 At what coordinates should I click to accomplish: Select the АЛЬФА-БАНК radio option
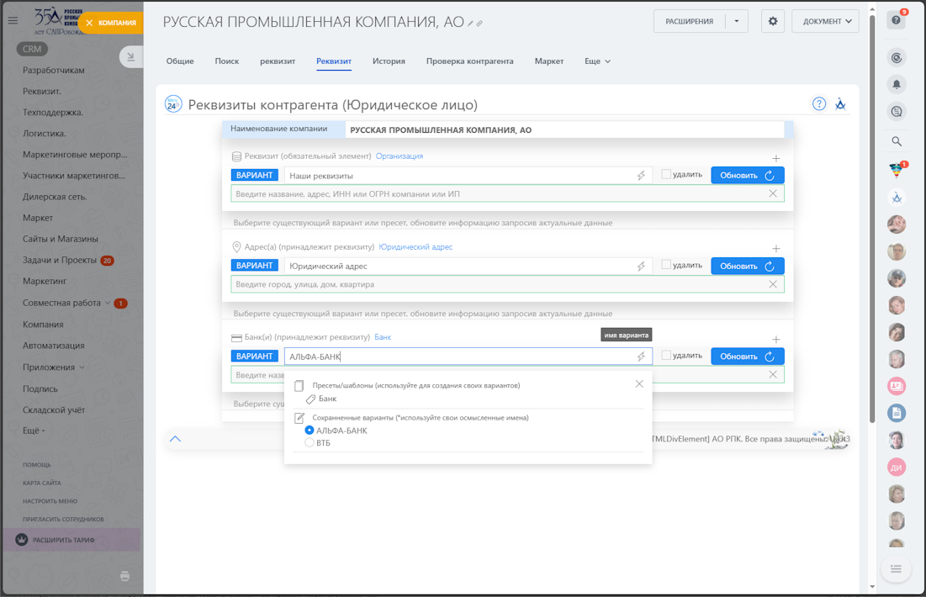coord(310,431)
